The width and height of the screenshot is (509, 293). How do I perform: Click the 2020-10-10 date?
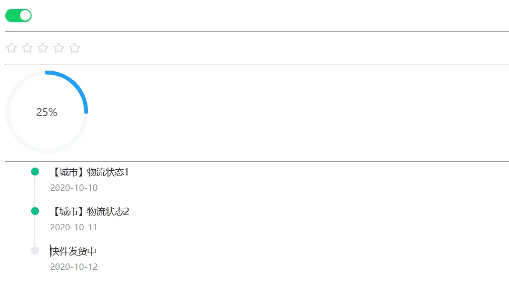click(74, 188)
